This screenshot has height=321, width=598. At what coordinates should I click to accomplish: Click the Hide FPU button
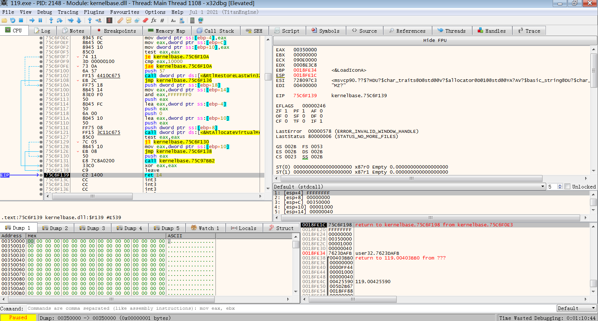point(435,40)
